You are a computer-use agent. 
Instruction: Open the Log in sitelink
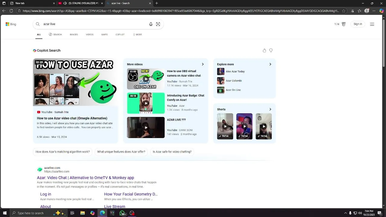tap(46, 194)
